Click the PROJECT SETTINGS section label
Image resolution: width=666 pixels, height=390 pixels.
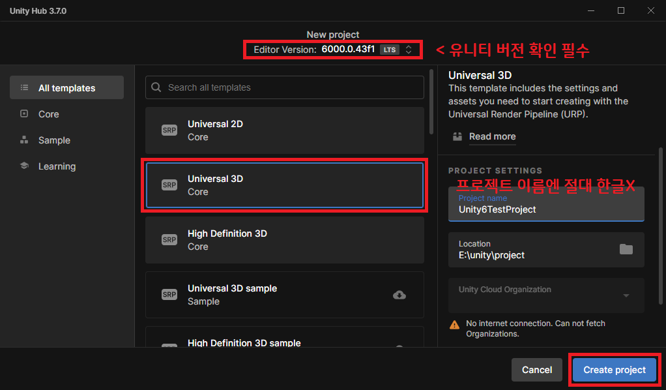pyautogui.click(x=495, y=171)
